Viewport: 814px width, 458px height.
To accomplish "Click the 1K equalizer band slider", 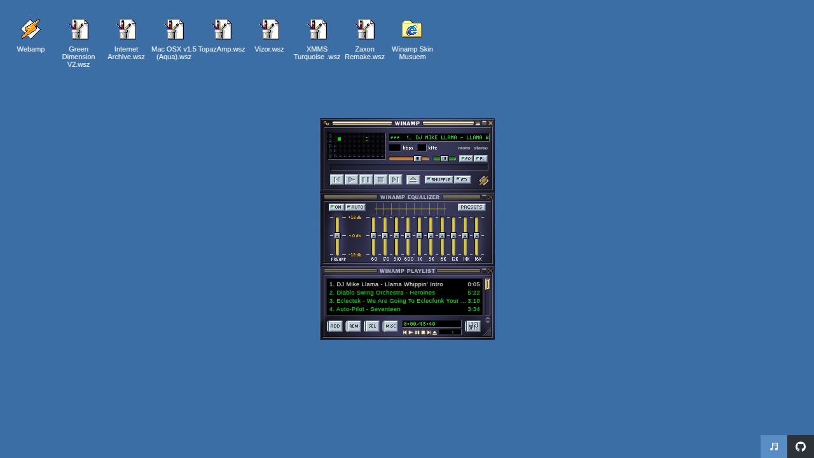I will pos(419,236).
